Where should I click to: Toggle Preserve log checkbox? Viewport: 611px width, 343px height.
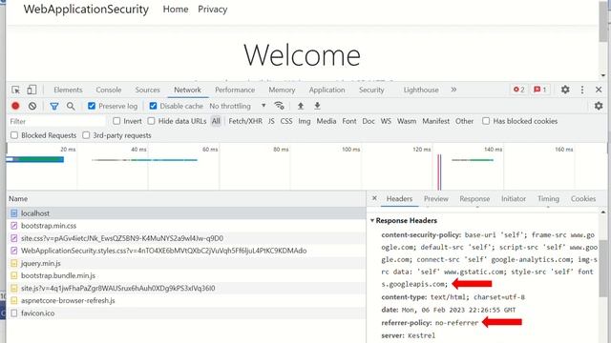(92, 106)
